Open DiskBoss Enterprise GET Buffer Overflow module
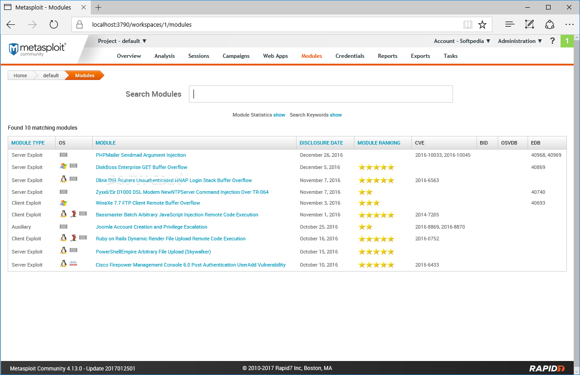Viewport: 580px width, 375px height. pos(141,167)
